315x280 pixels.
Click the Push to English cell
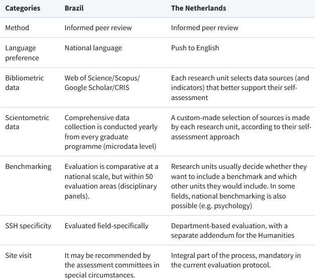[195, 48]
